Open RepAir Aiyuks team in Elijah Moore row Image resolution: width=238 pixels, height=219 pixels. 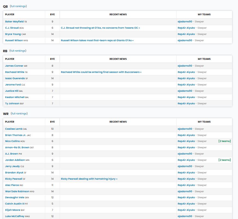click(x=186, y=210)
